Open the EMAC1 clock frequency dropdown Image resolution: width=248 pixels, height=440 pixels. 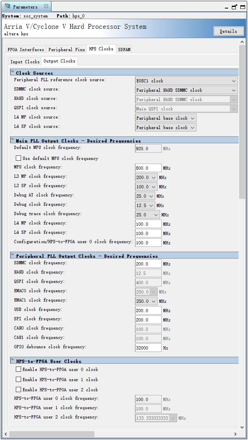[x=146, y=301]
